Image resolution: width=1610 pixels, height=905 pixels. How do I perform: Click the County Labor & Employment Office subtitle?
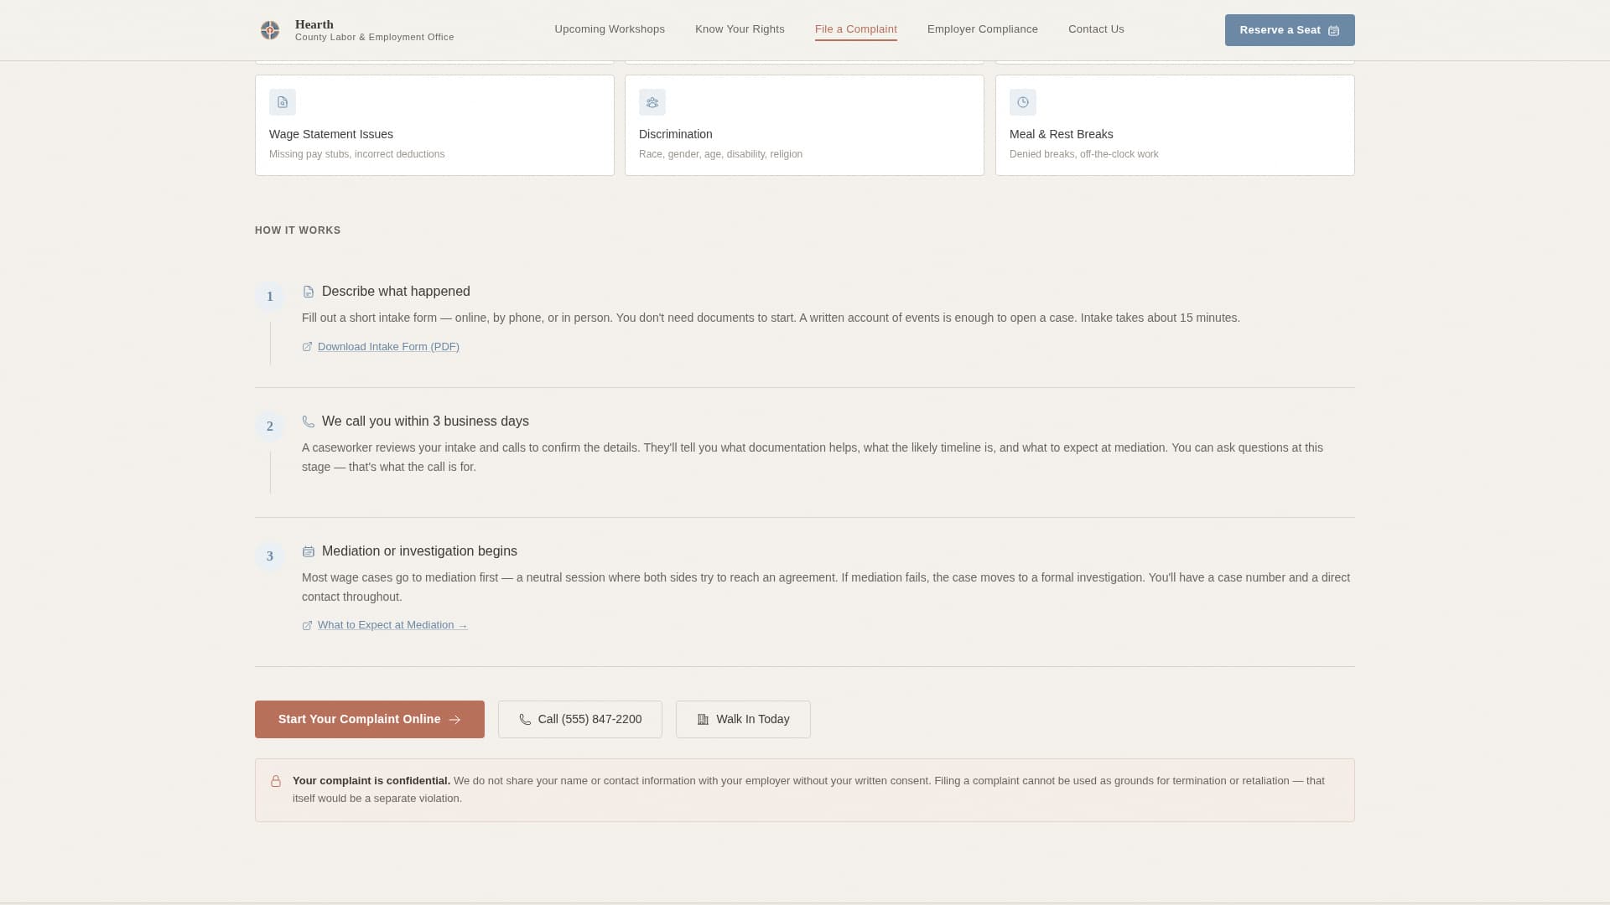(x=375, y=38)
